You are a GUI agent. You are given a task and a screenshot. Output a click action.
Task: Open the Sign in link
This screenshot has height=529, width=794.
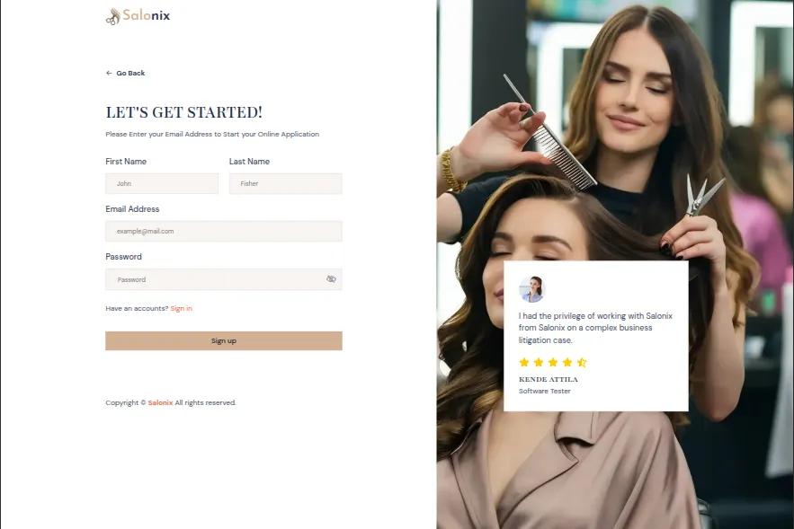click(x=182, y=308)
